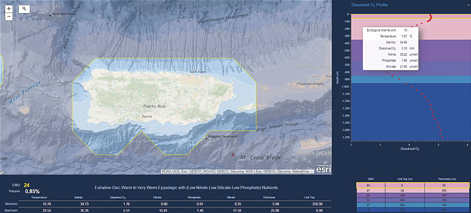
Task: Select EMU 37 row in the table
Action: tap(413, 205)
